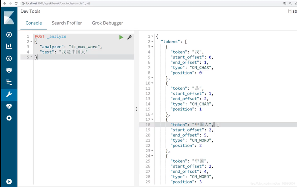Click fold end marker on line 9
Viewport: 297px width, 187px height.
(152, 78)
